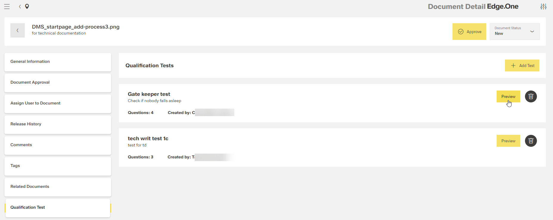Screen dimensions: 553x220
Task: Approve the document
Action: 469,32
